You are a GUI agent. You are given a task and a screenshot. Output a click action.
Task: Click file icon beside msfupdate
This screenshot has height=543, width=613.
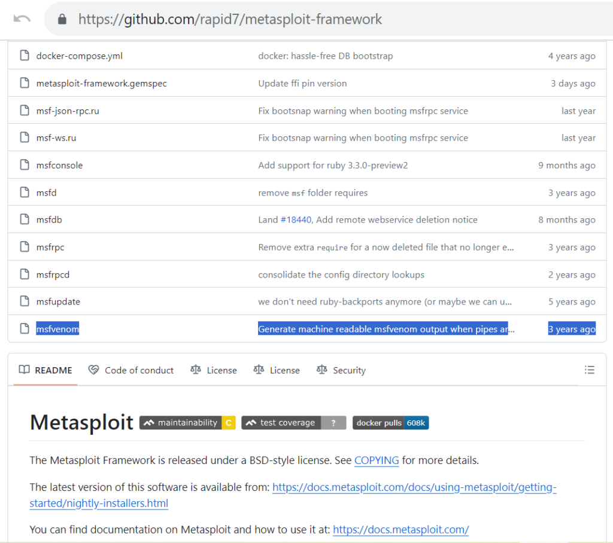click(x=25, y=301)
